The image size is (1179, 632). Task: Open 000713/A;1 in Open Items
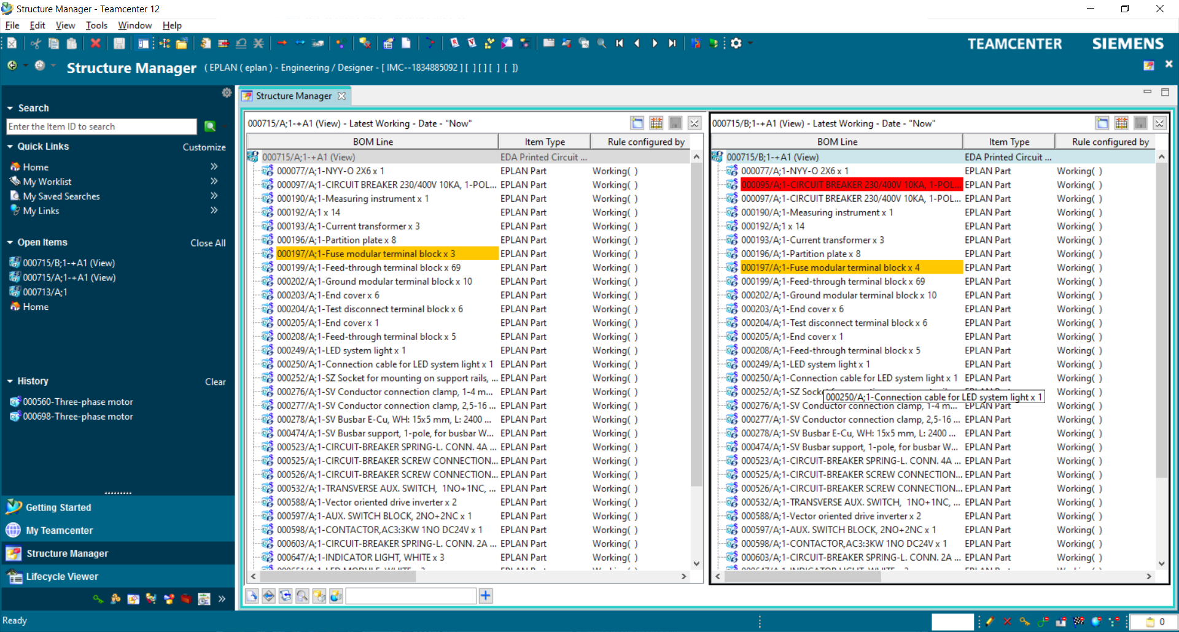(x=45, y=292)
